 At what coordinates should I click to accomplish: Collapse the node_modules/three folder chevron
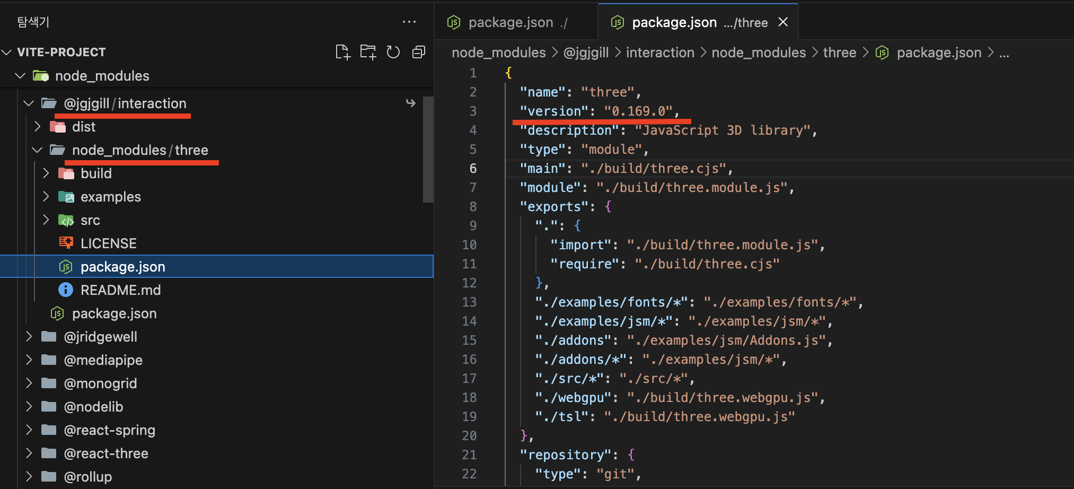(37, 150)
